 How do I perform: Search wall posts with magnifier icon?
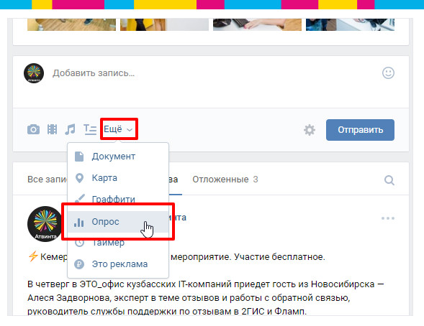pyautogui.click(x=389, y=180)
